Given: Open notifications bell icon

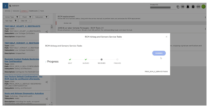Looking at the screenshot, I should tap(188, 7).
